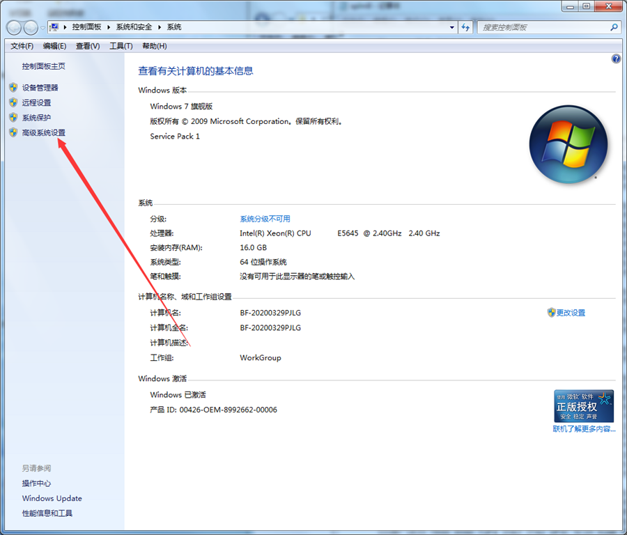Screen dimensions: 627x535
Task: Open 系统保护 link
Action: [36, 118]
